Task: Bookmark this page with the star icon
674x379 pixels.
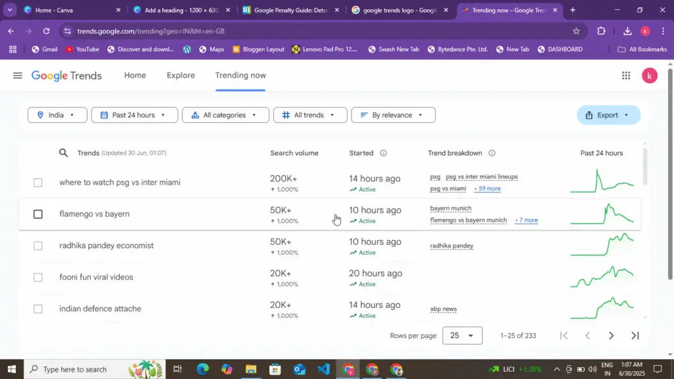Action: (576, 31)
